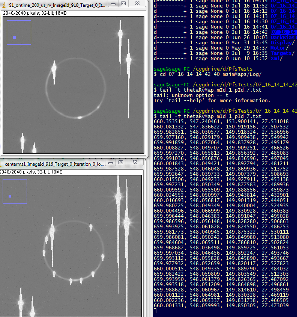Select the centerms1_ImageId_916 title bar
297x317 pixels.
pyautogui.click(x=52, y=164)
